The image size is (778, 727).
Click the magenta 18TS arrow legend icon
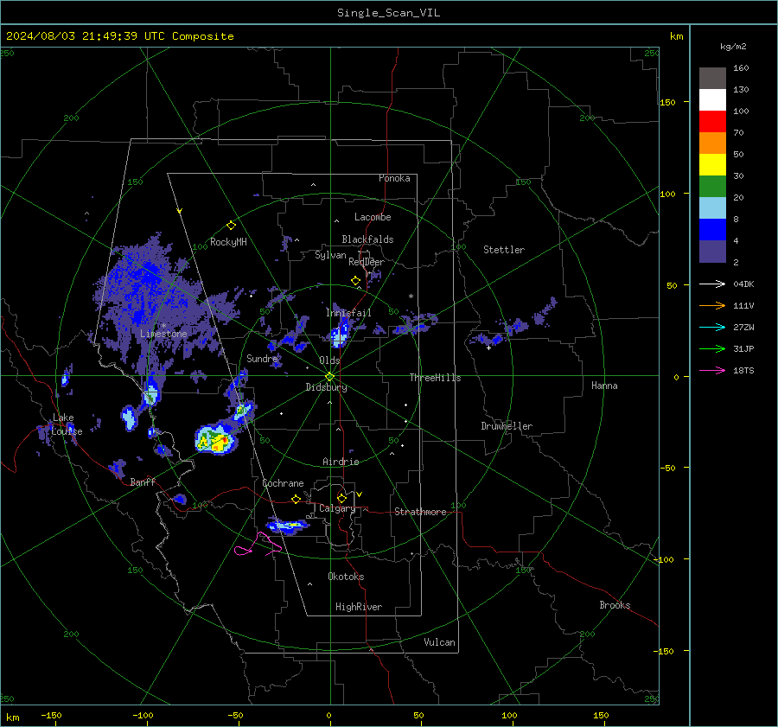[x=712, y=370]
